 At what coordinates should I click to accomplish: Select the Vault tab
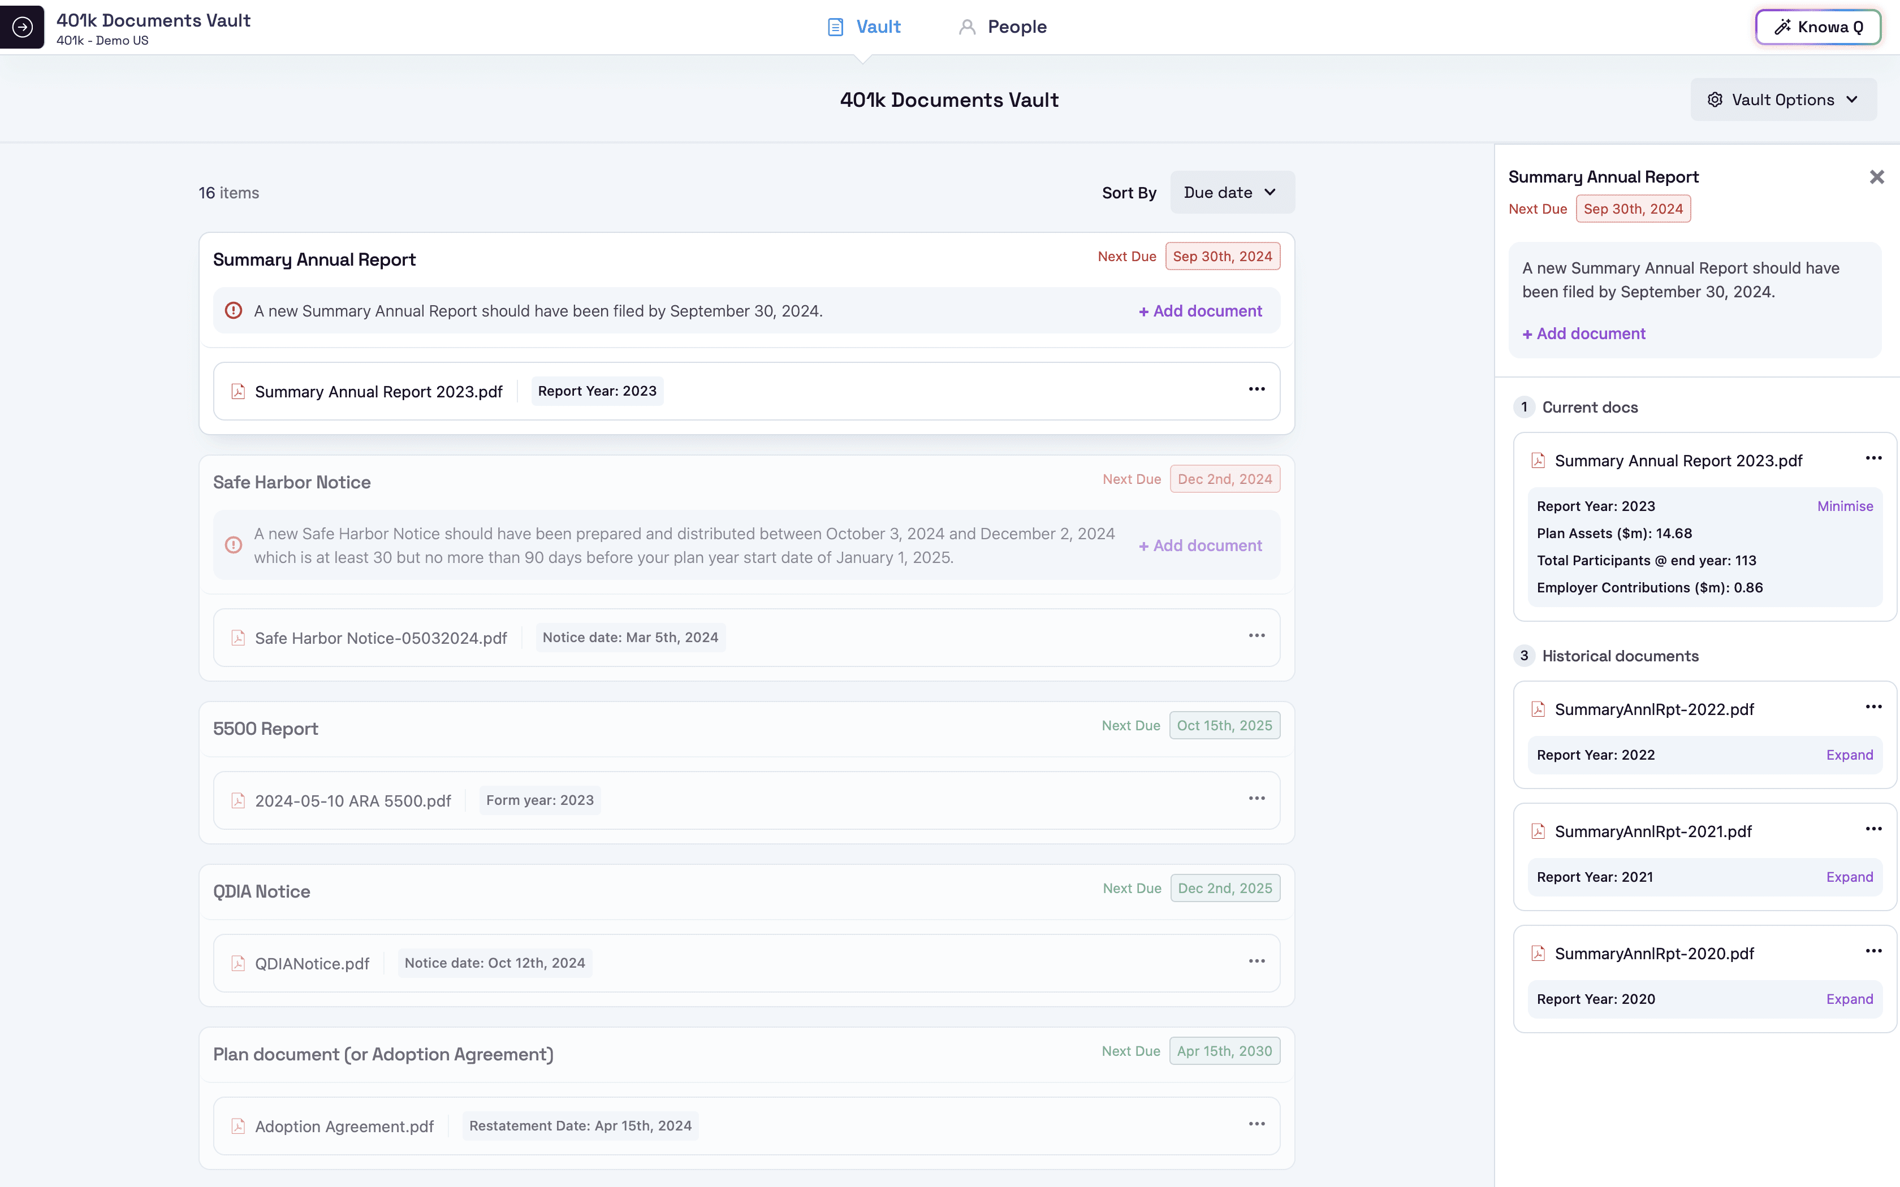tap(865, 27)
